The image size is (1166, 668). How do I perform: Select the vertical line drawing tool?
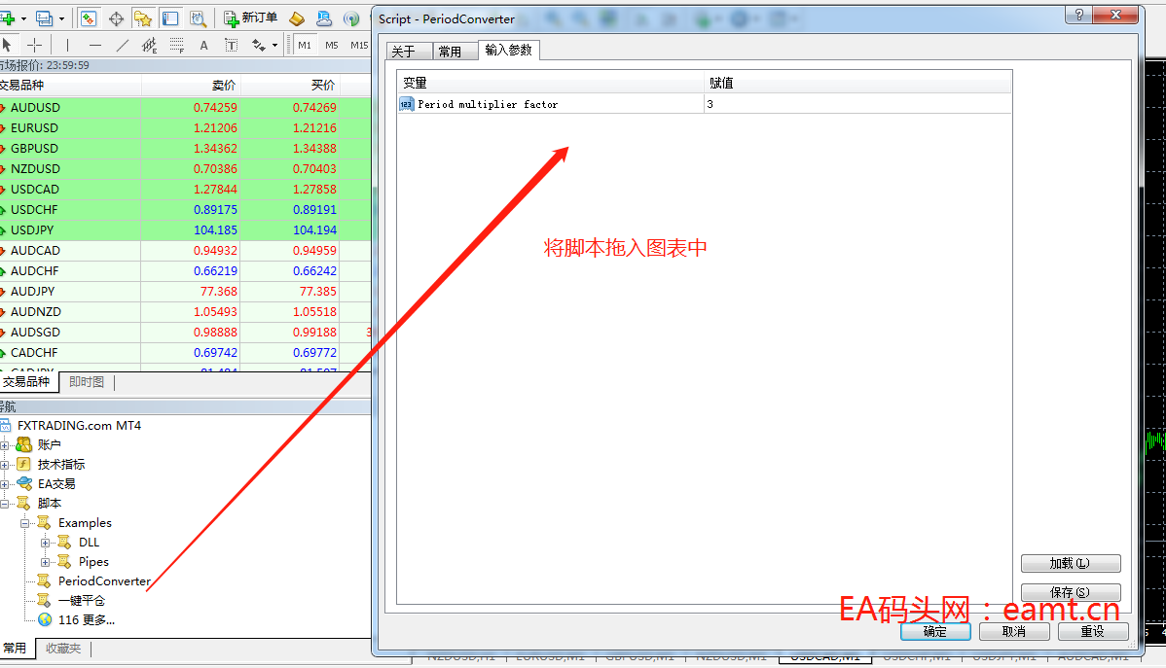pyautogui.click(x=68, y=46)
